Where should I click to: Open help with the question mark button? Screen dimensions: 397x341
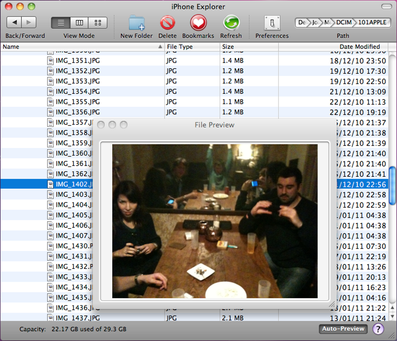(378, 329)
